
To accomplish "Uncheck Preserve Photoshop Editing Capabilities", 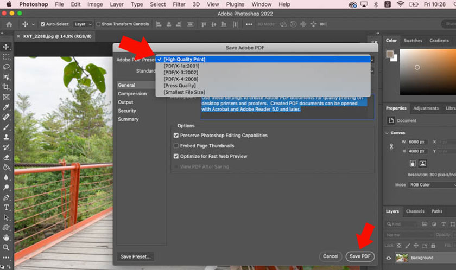I will tap(176, 136).
